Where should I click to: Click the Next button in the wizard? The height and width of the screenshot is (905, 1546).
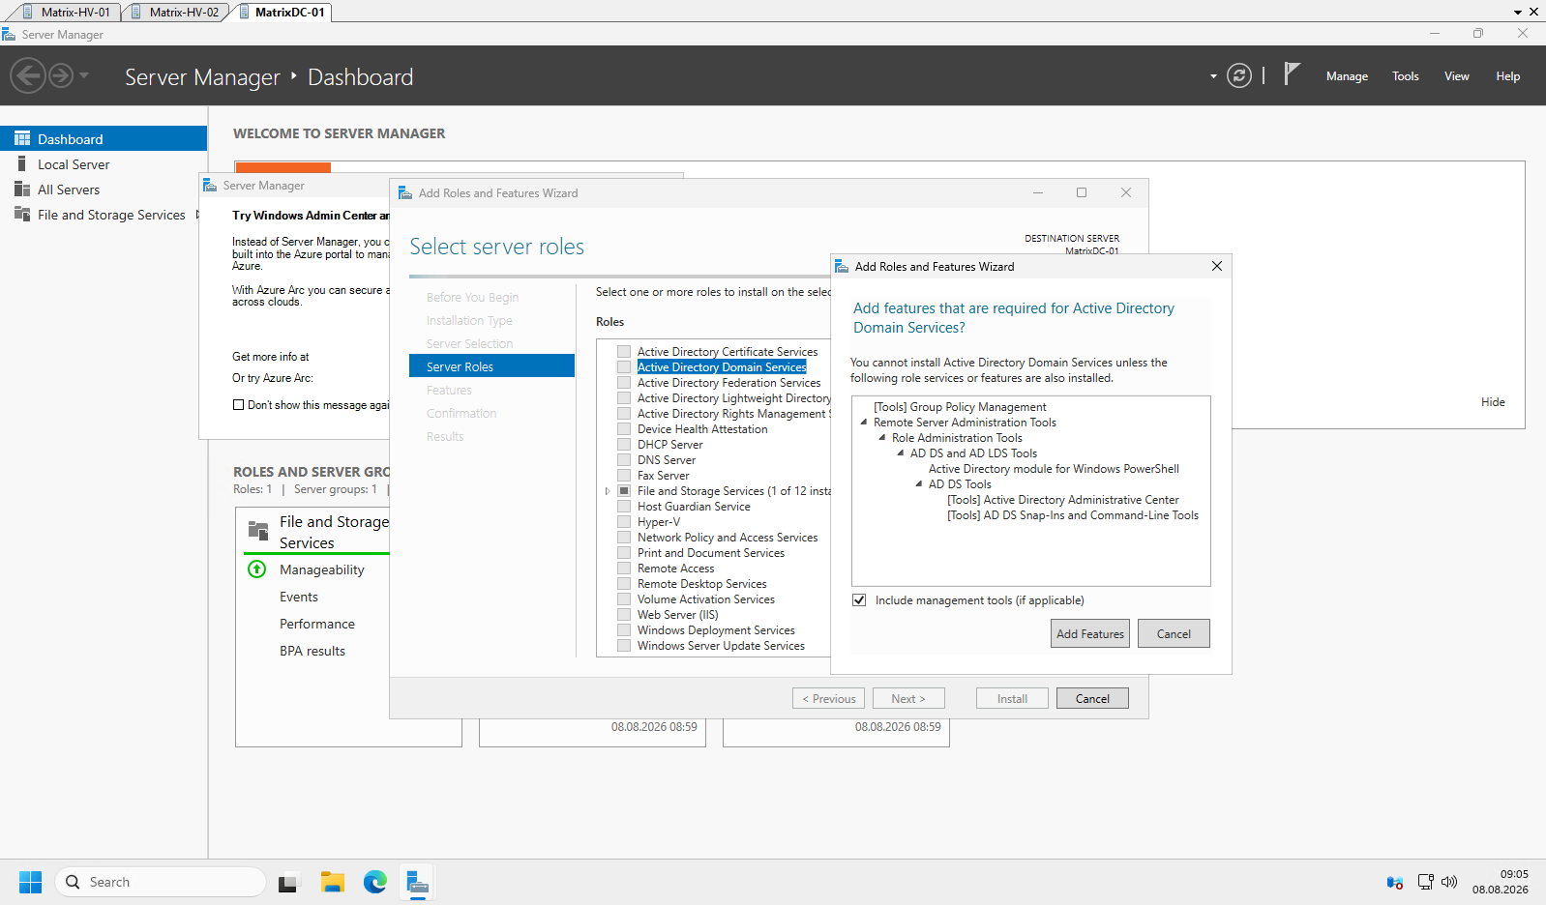click(908, 698)
